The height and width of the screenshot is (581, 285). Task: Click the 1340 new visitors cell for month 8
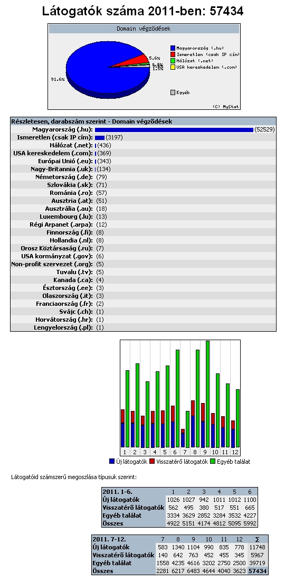178,547
